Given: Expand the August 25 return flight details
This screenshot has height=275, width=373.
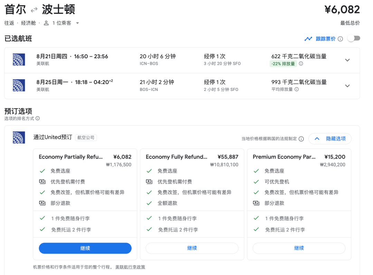Looking at the screenshot, I should pos(347,86).
